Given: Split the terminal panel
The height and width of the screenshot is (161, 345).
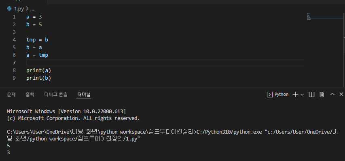Looking at the screenshot, I should pyautogui.click(x=311, y=95).
